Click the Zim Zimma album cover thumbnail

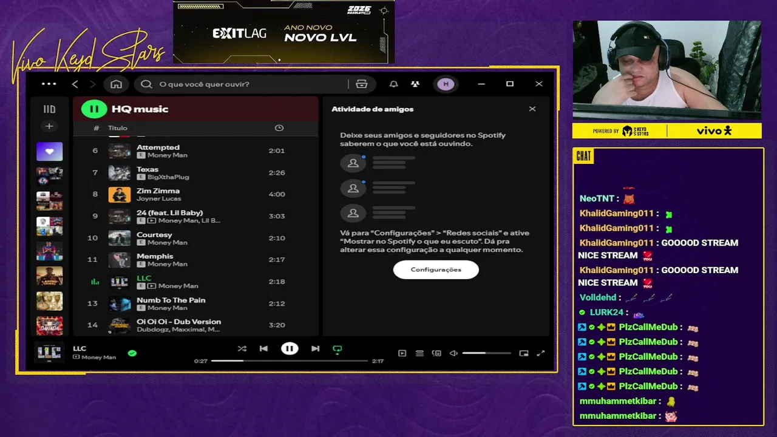(x=120, y=194)
